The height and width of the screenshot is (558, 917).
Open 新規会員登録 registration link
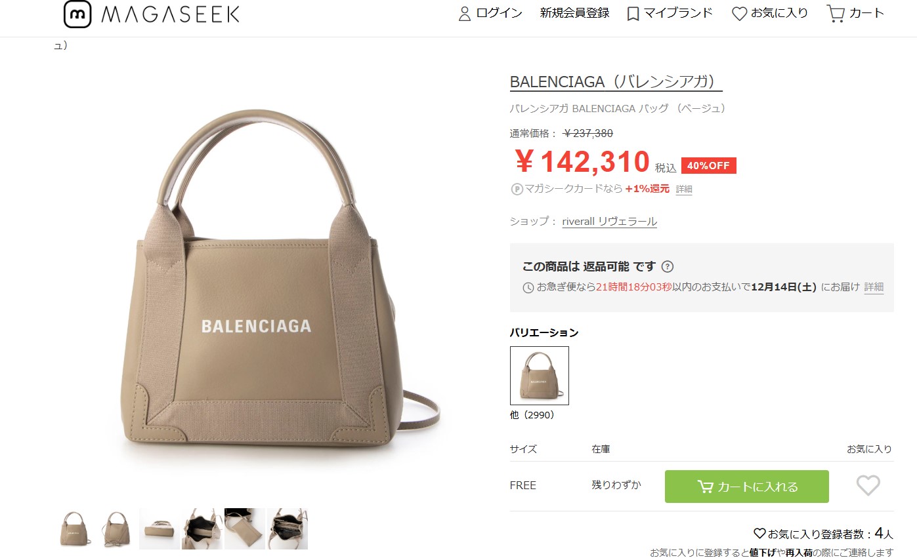[575, 13]
